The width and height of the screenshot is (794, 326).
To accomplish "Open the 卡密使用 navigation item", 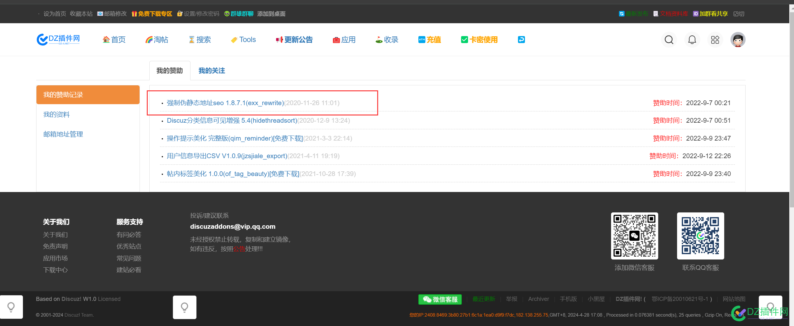I will (x=479, y=40).
